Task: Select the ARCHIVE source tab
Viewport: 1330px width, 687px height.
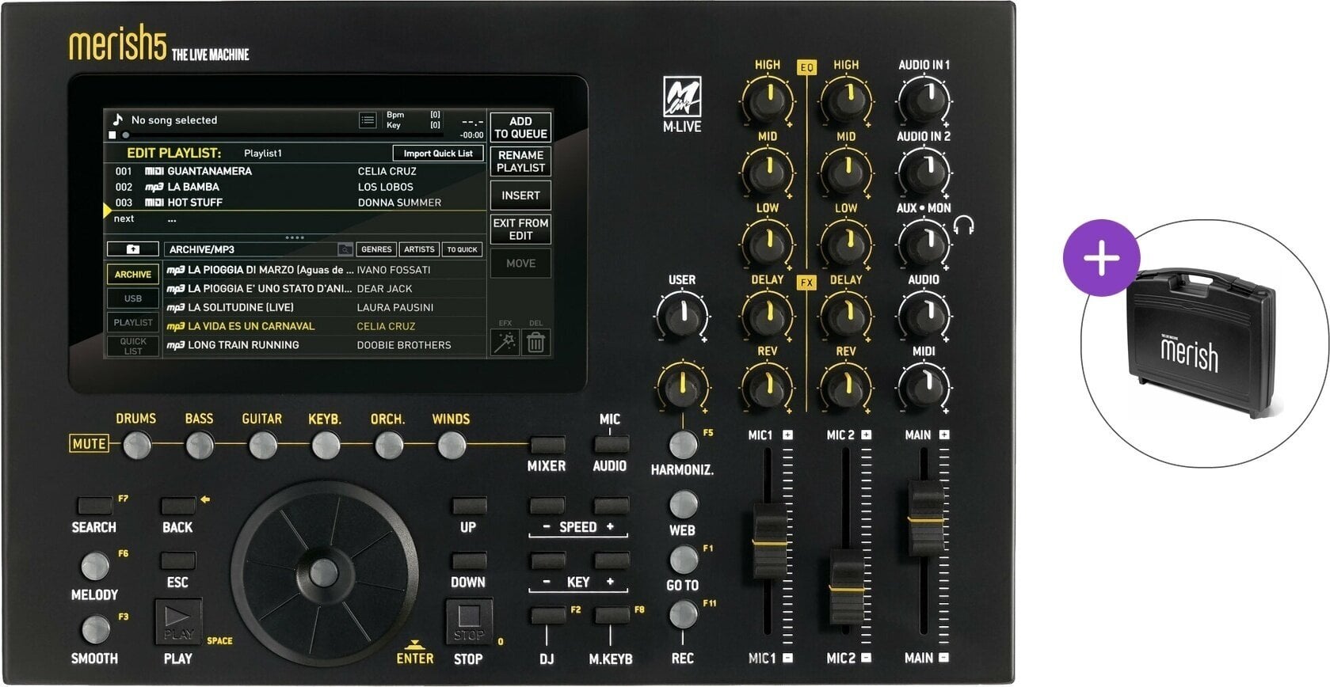Action: 133,274
